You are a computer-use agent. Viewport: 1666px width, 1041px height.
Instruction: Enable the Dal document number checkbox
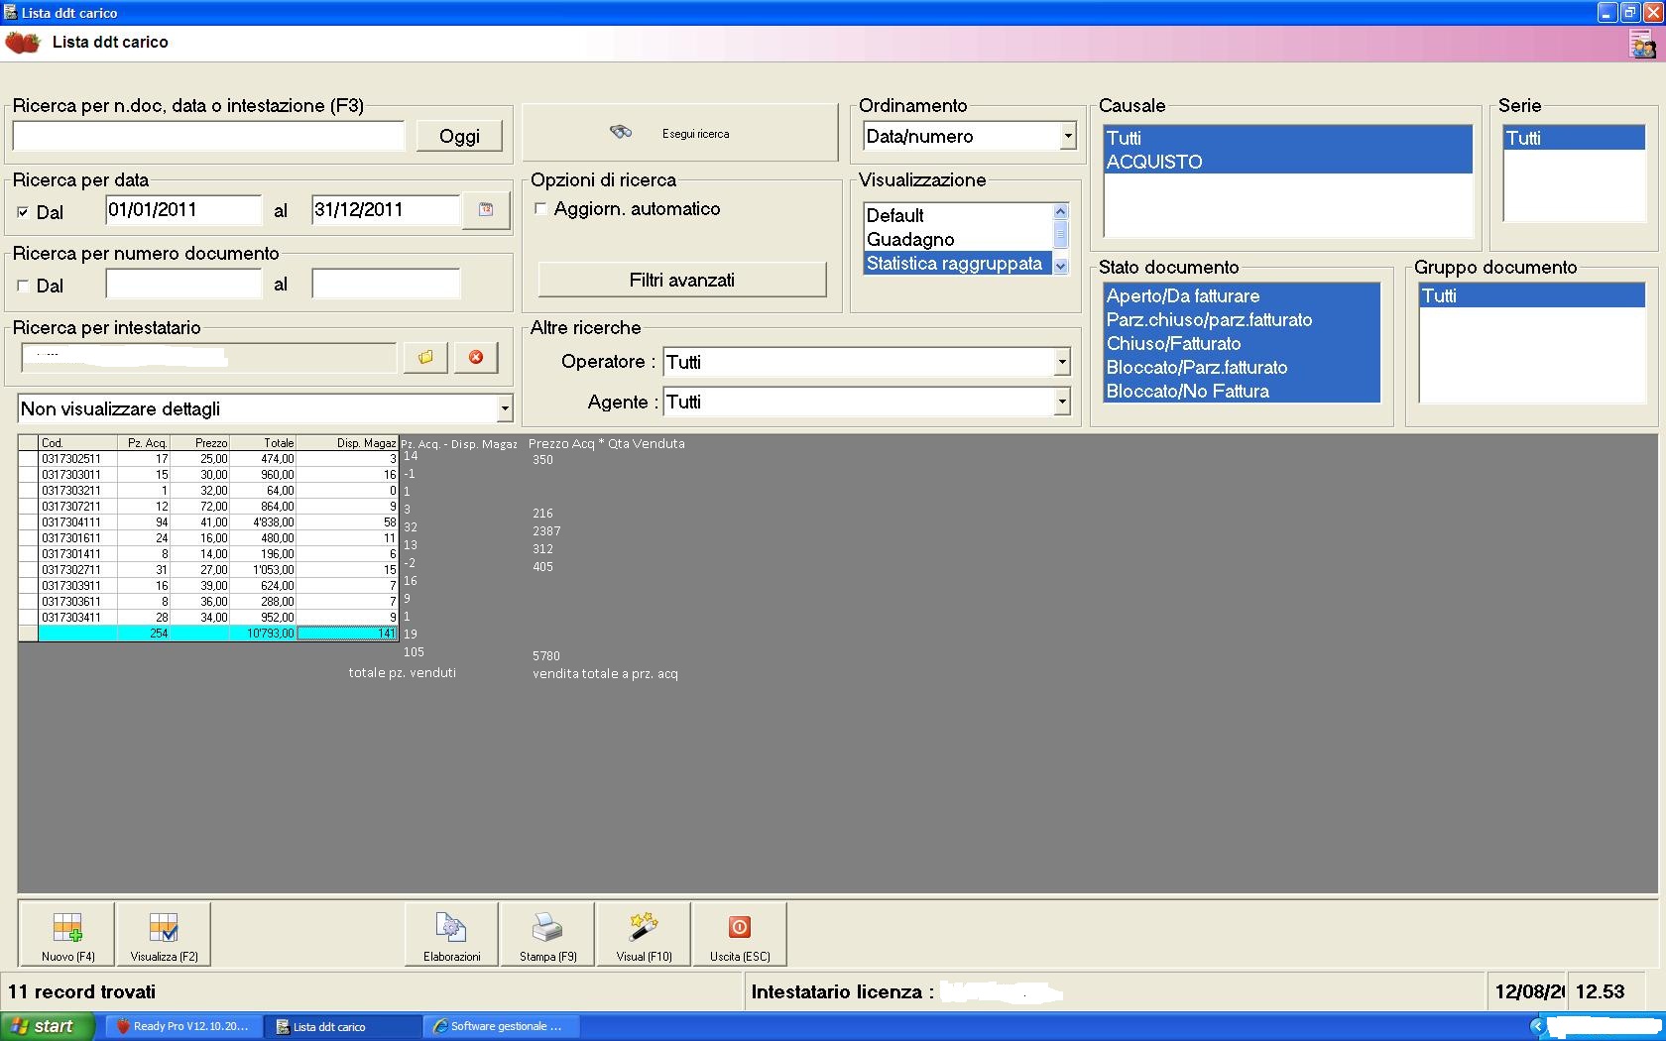pyautogui.click(x=23, y=286)
